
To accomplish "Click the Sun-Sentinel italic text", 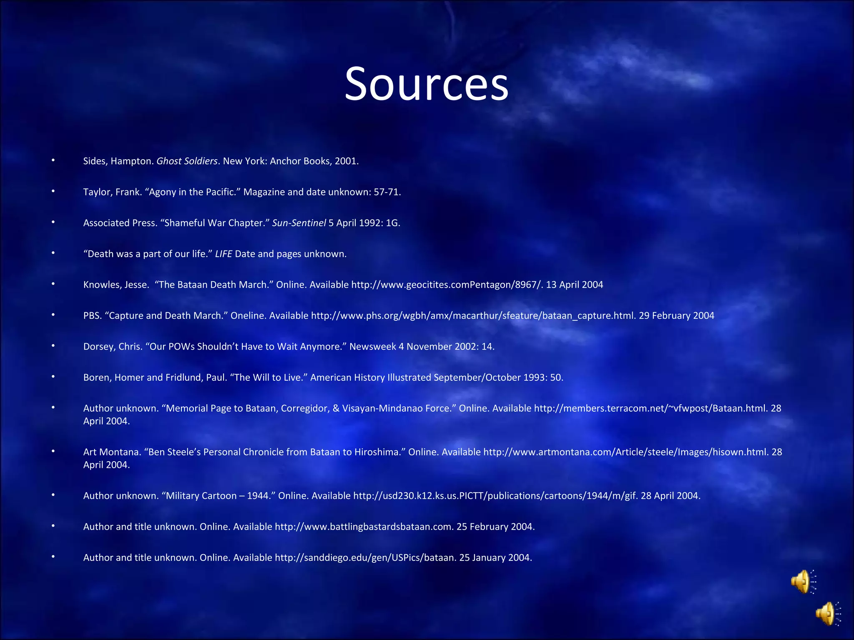I will point(299,223).
